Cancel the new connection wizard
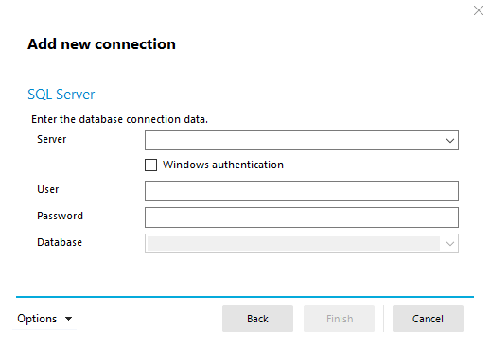490x347 pixels. coord(428,319)
